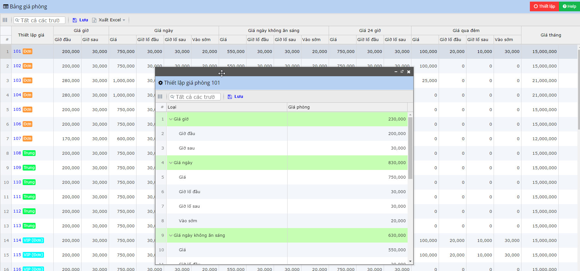Viewport: 580px width, 271px height.
Task: Click the Xuất Excel export icon
Action: pos(94,20)
